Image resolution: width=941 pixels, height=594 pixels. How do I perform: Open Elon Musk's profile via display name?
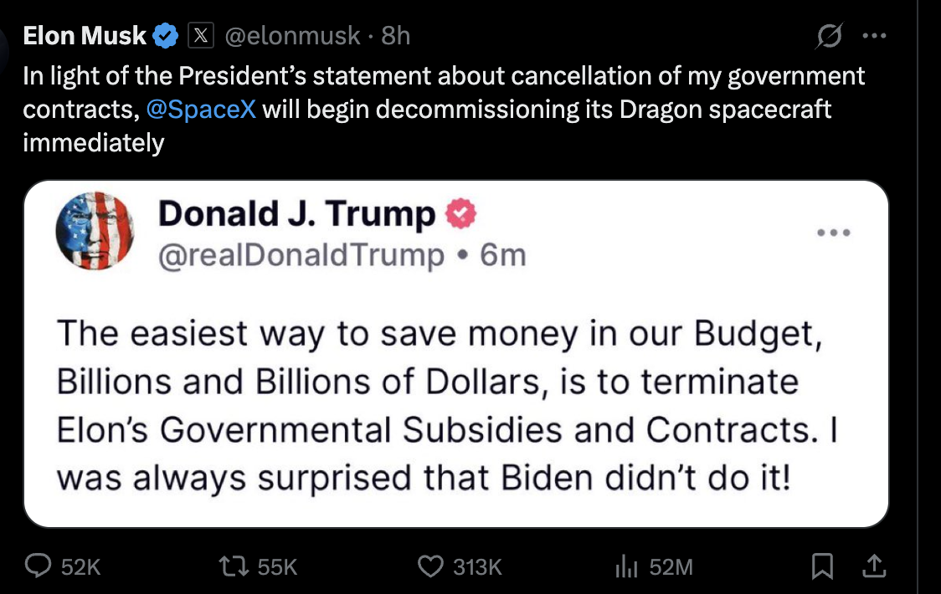click(x=85, y=36)
